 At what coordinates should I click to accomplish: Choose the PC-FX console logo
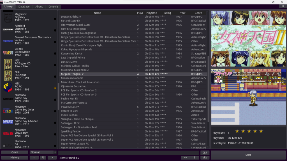point(8,87)
